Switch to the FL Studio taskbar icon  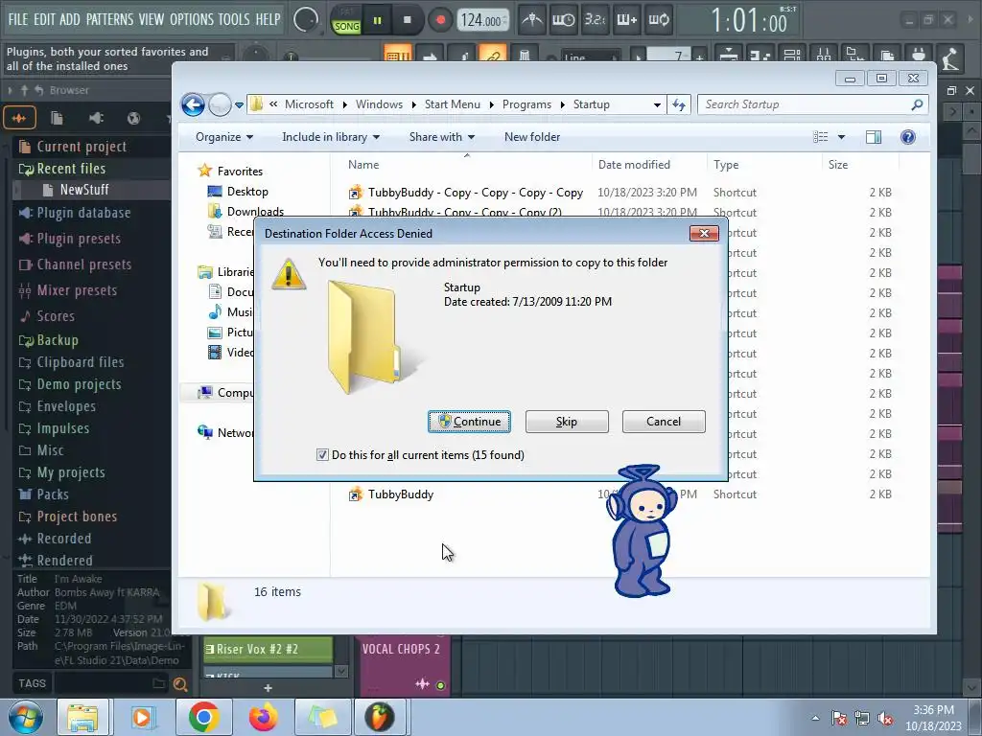pyautogui.click(x=380, y=717)
